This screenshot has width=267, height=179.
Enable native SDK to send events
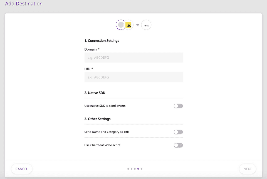click(x=178, y=106)
